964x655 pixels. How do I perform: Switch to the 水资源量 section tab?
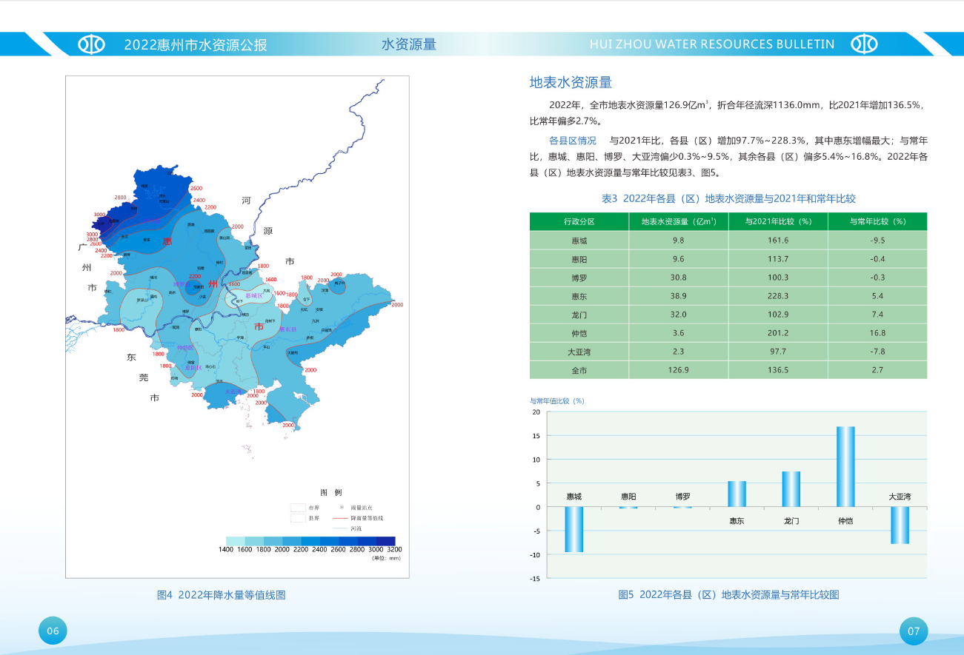coord(408,44)
